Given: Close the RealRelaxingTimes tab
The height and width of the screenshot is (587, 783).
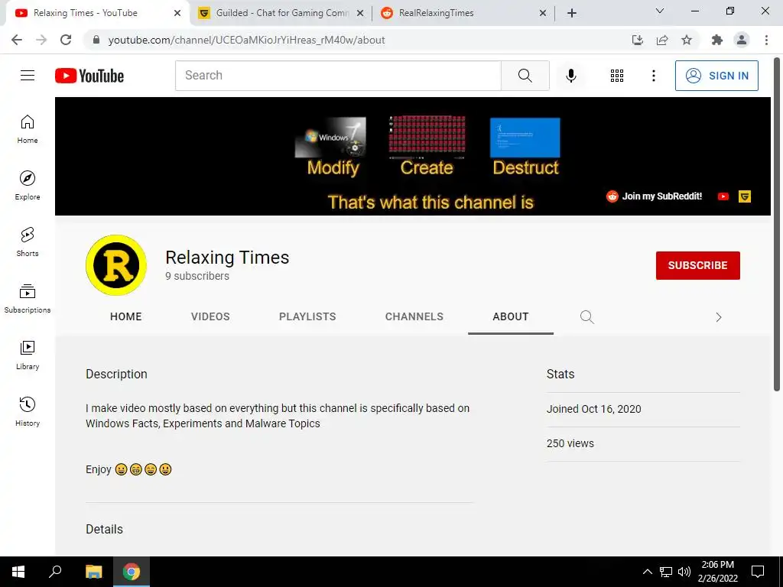Looking at the screenshot, I should 543,14.
